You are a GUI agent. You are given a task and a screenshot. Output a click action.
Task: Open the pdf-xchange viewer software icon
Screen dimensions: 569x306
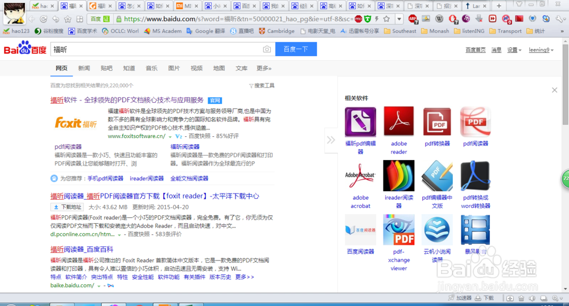coord(398,230)
